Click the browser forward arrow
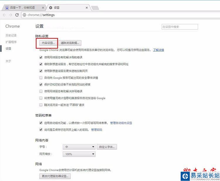The image size is (220, 181). coord(11,15)
